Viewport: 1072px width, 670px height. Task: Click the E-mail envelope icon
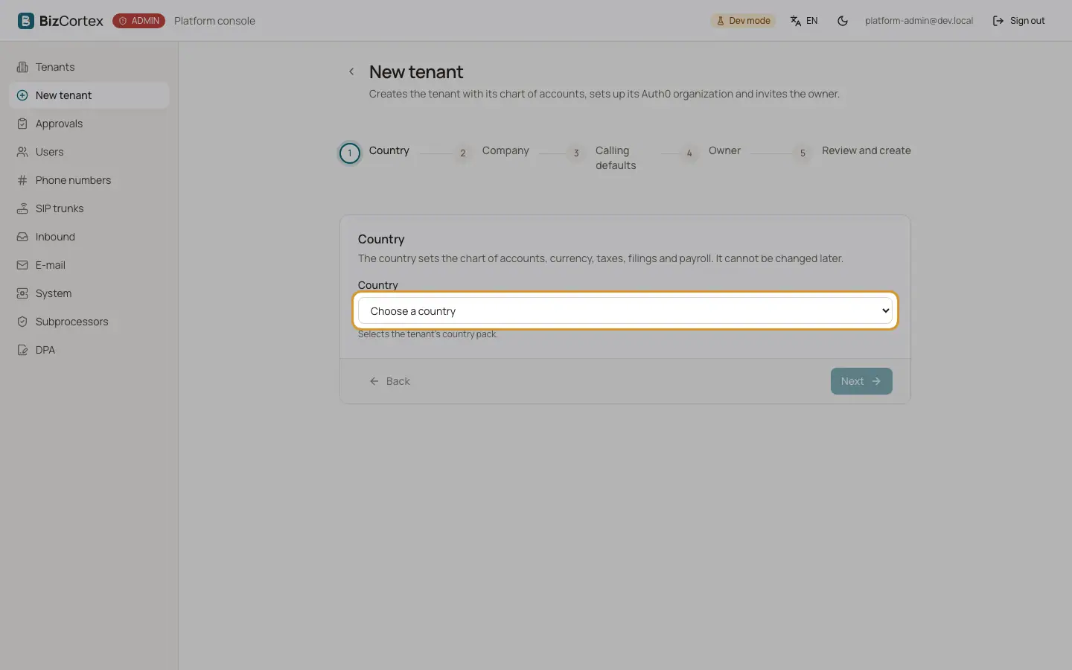(22, 265)
